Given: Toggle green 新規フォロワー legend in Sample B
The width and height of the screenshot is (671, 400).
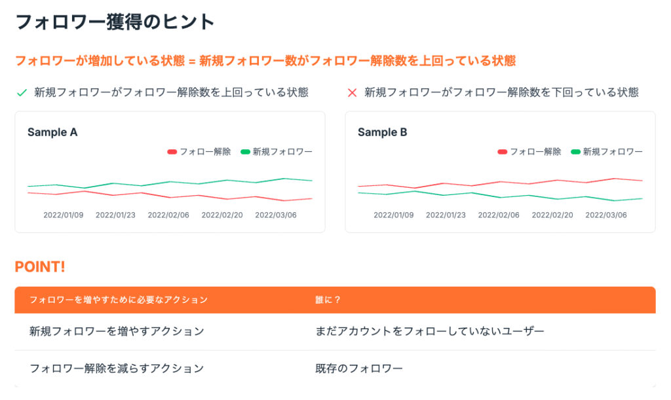Looking at the screenshot, I should (x=607, y=152).
